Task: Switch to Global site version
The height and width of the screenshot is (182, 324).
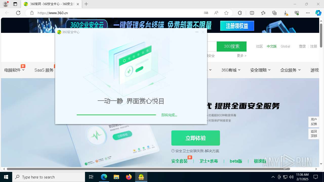Action: pos(285,46)
